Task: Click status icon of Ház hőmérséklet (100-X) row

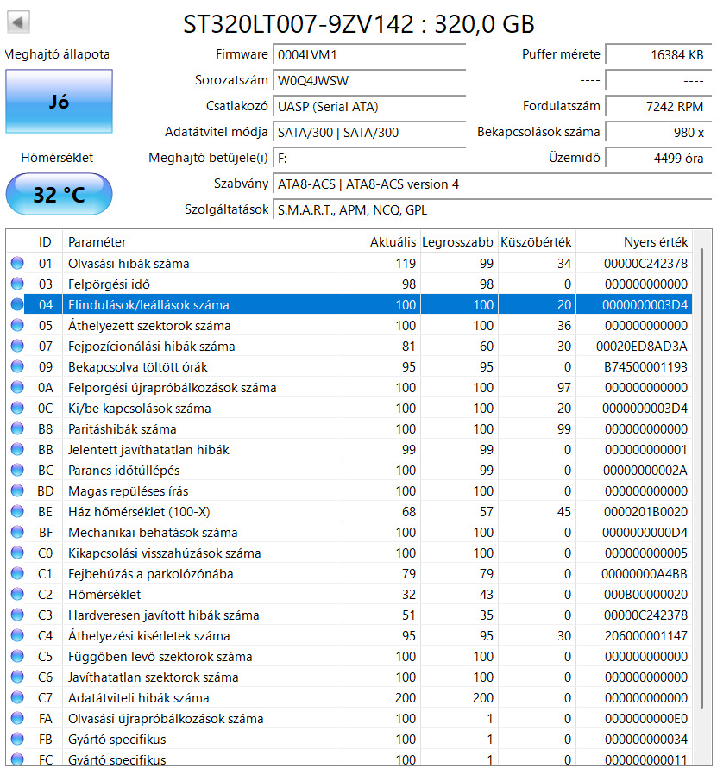Action: [x=17, y=511]
